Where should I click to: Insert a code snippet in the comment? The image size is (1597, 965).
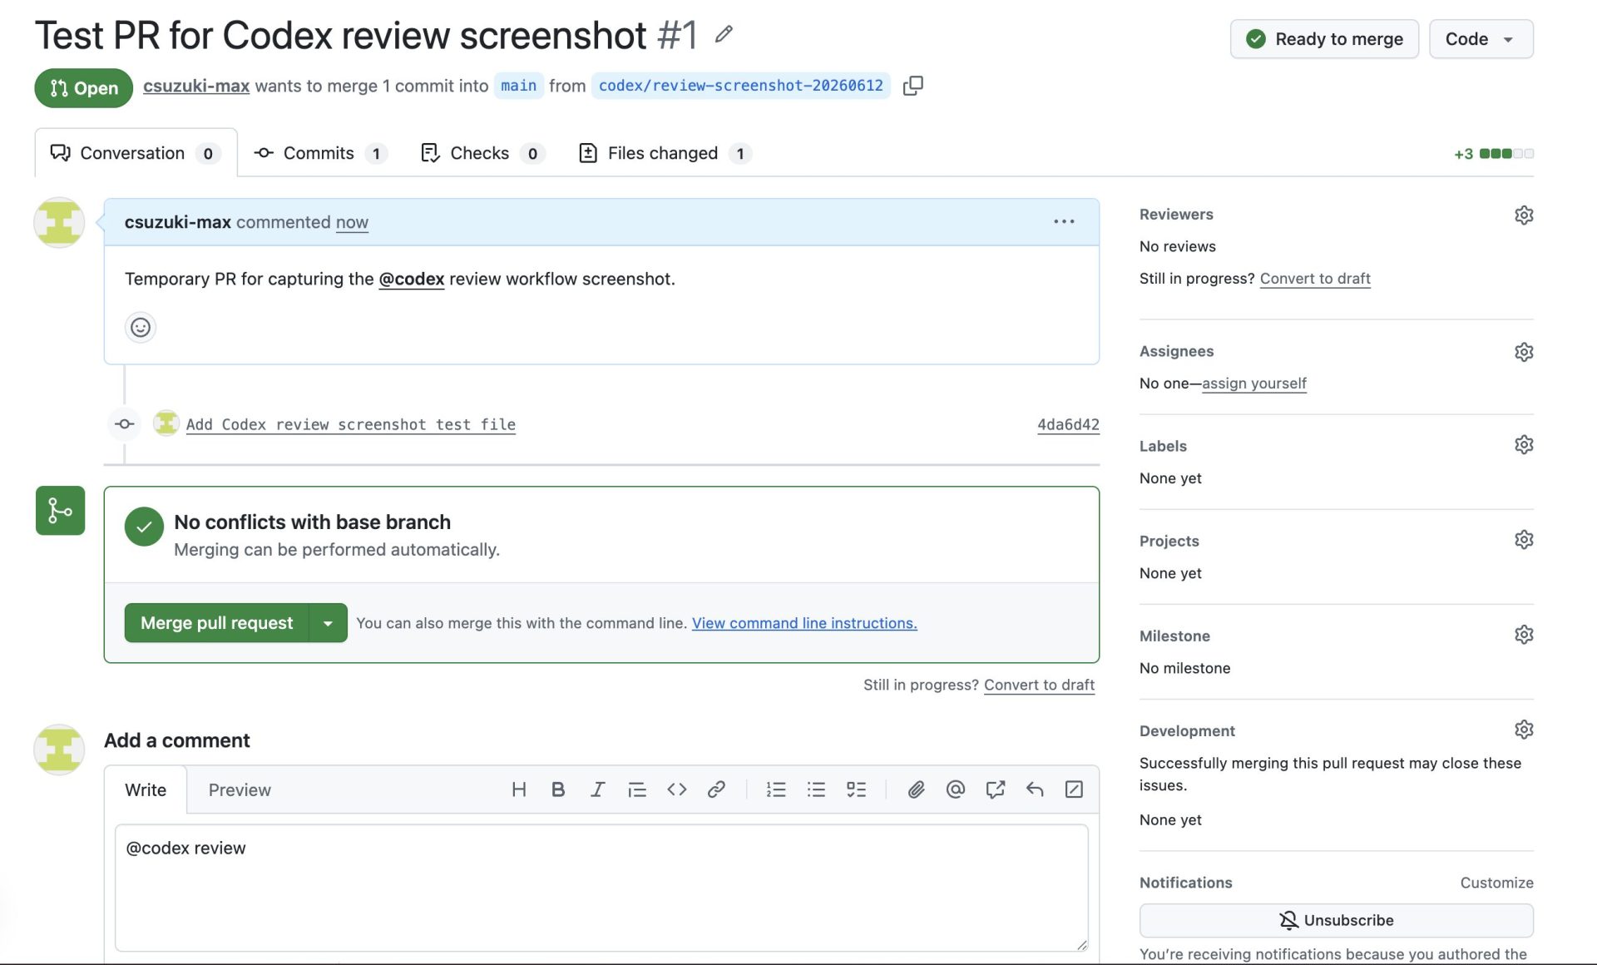point(676,789)
